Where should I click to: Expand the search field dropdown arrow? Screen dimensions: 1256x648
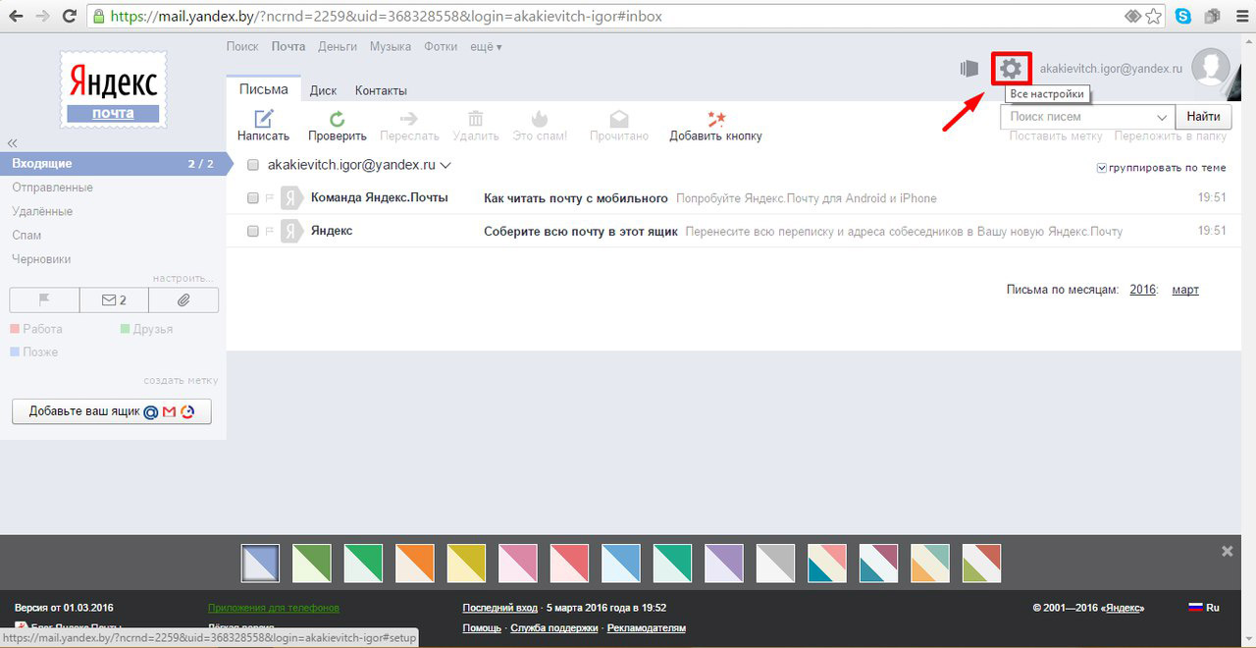click(x=1160, y=117)
